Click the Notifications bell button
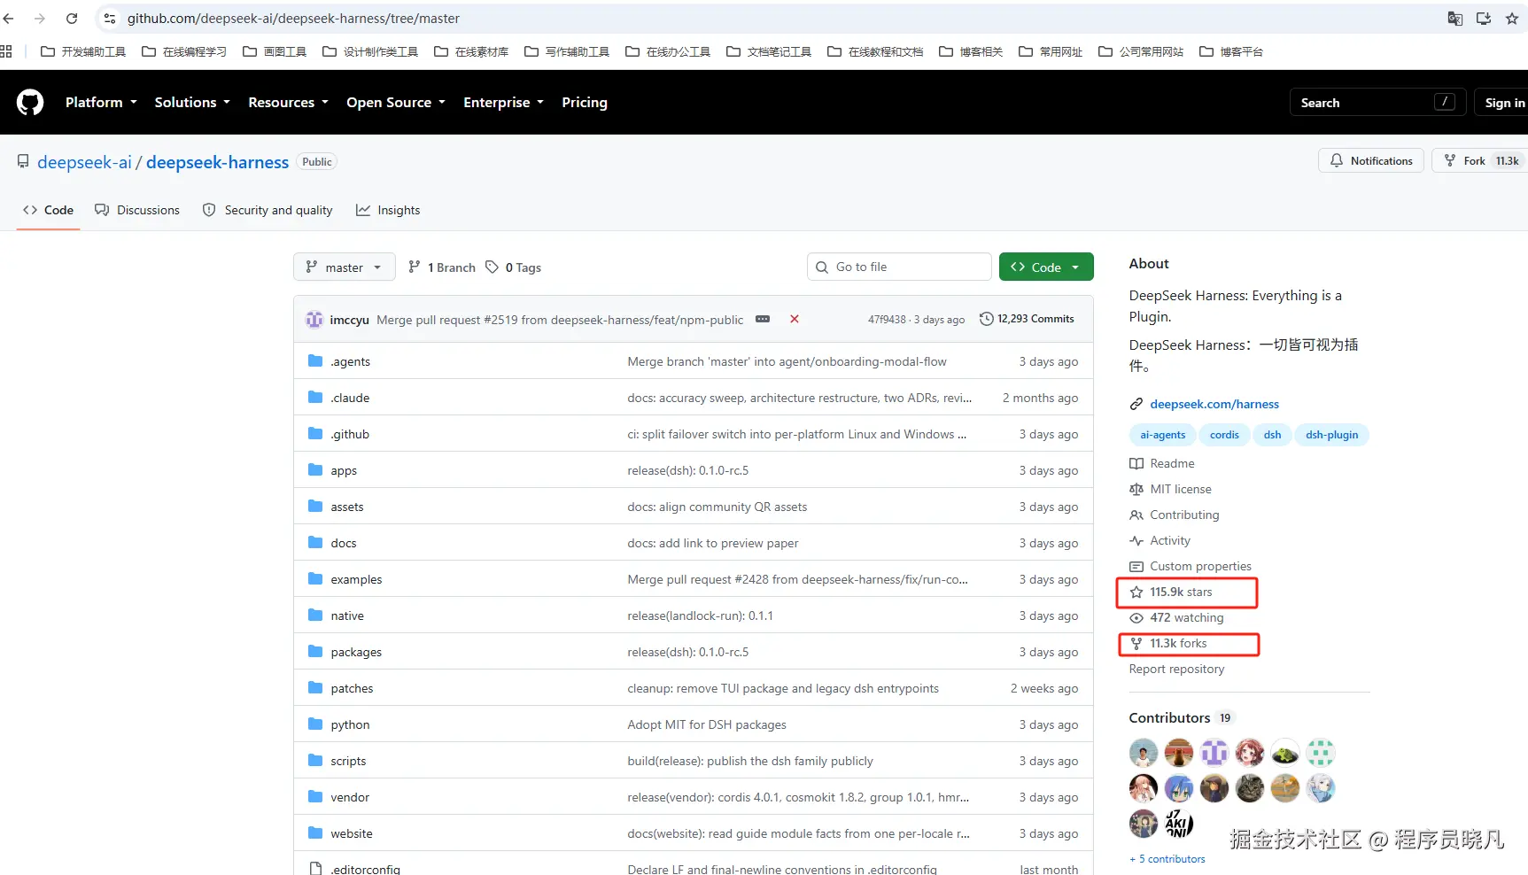The height and width of the screenshot is (875, 1528). (x=1371, y=160)
